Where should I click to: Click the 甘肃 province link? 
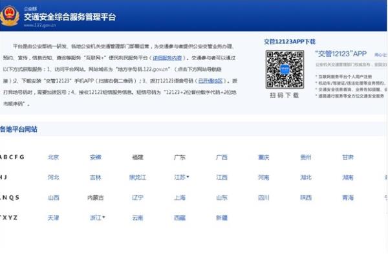[348, 157]
